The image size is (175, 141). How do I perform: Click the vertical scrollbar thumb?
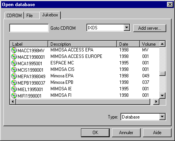(162, 74)
